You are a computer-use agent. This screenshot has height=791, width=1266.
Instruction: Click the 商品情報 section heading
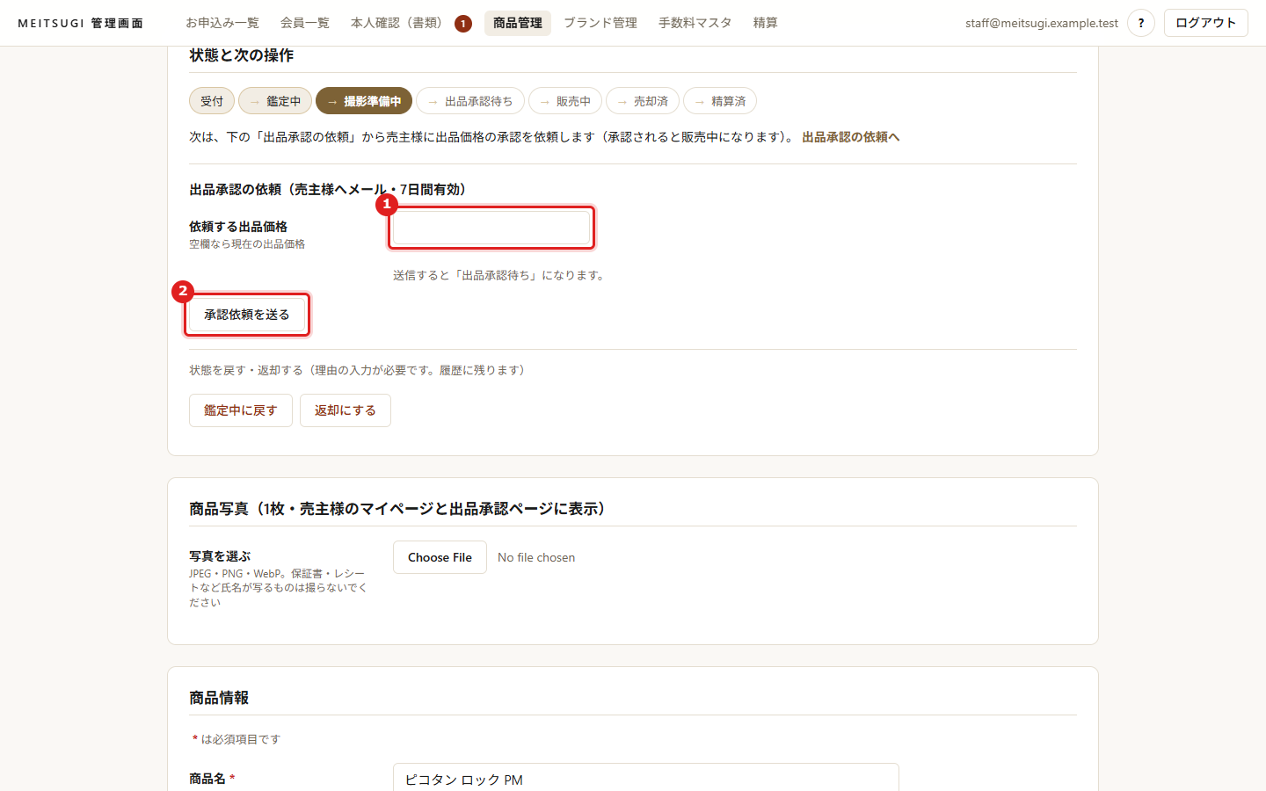tap(219, 698)
